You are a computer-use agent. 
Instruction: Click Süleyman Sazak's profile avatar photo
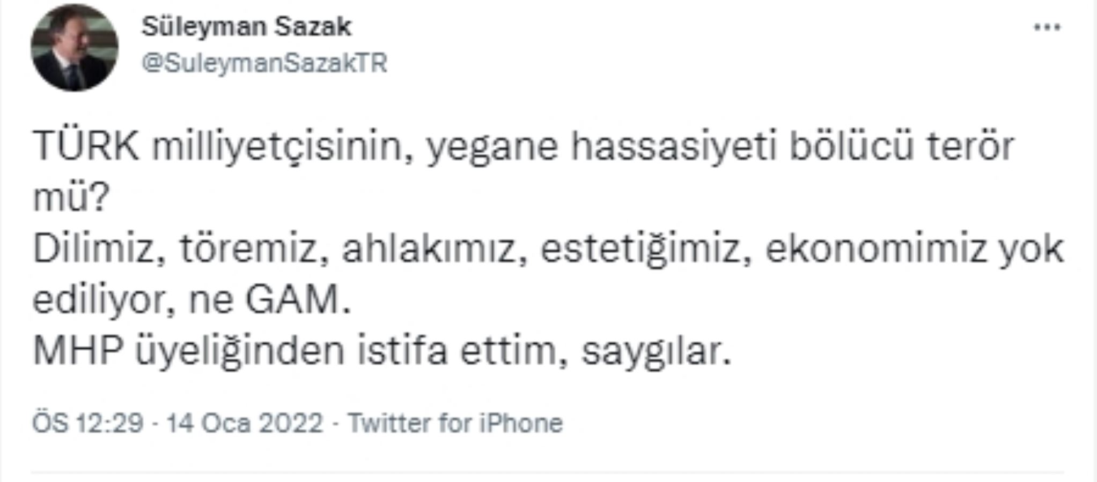pyautogui.click(x=75, y=47)
